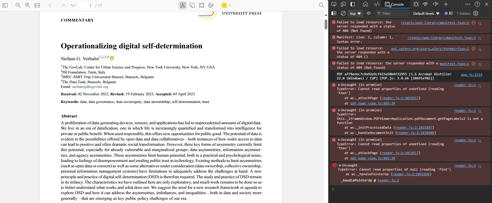This screenshot has width=492, height=203.
Task: Toggle the PDF reader sidebar
Action: coord(5,5)
